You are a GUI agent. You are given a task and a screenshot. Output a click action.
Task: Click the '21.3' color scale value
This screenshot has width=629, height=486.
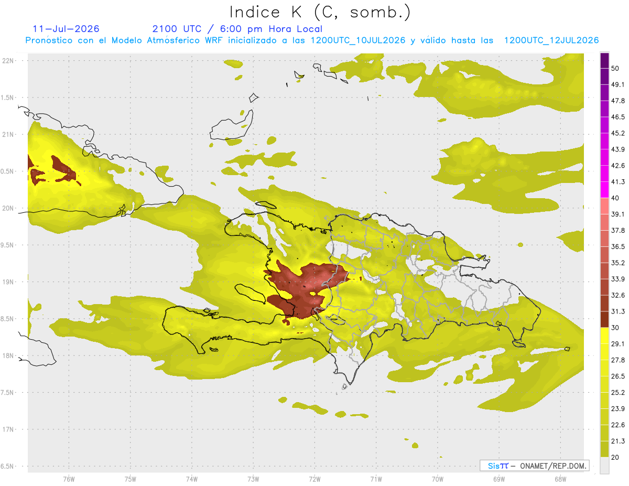618,441
